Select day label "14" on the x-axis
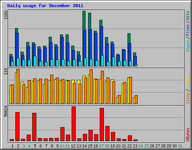This screenshot has height=150, width=192. coord(84,146)
